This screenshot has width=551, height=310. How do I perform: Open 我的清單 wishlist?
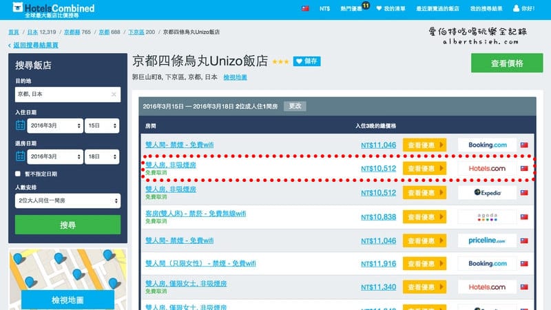[x=391, y=8]
